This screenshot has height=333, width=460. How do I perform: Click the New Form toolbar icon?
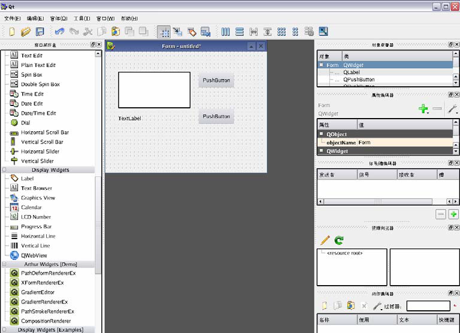tap(11, 32)
